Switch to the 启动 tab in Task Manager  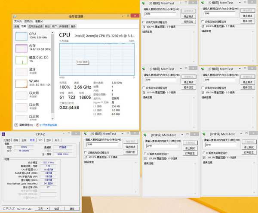[47, 26]
